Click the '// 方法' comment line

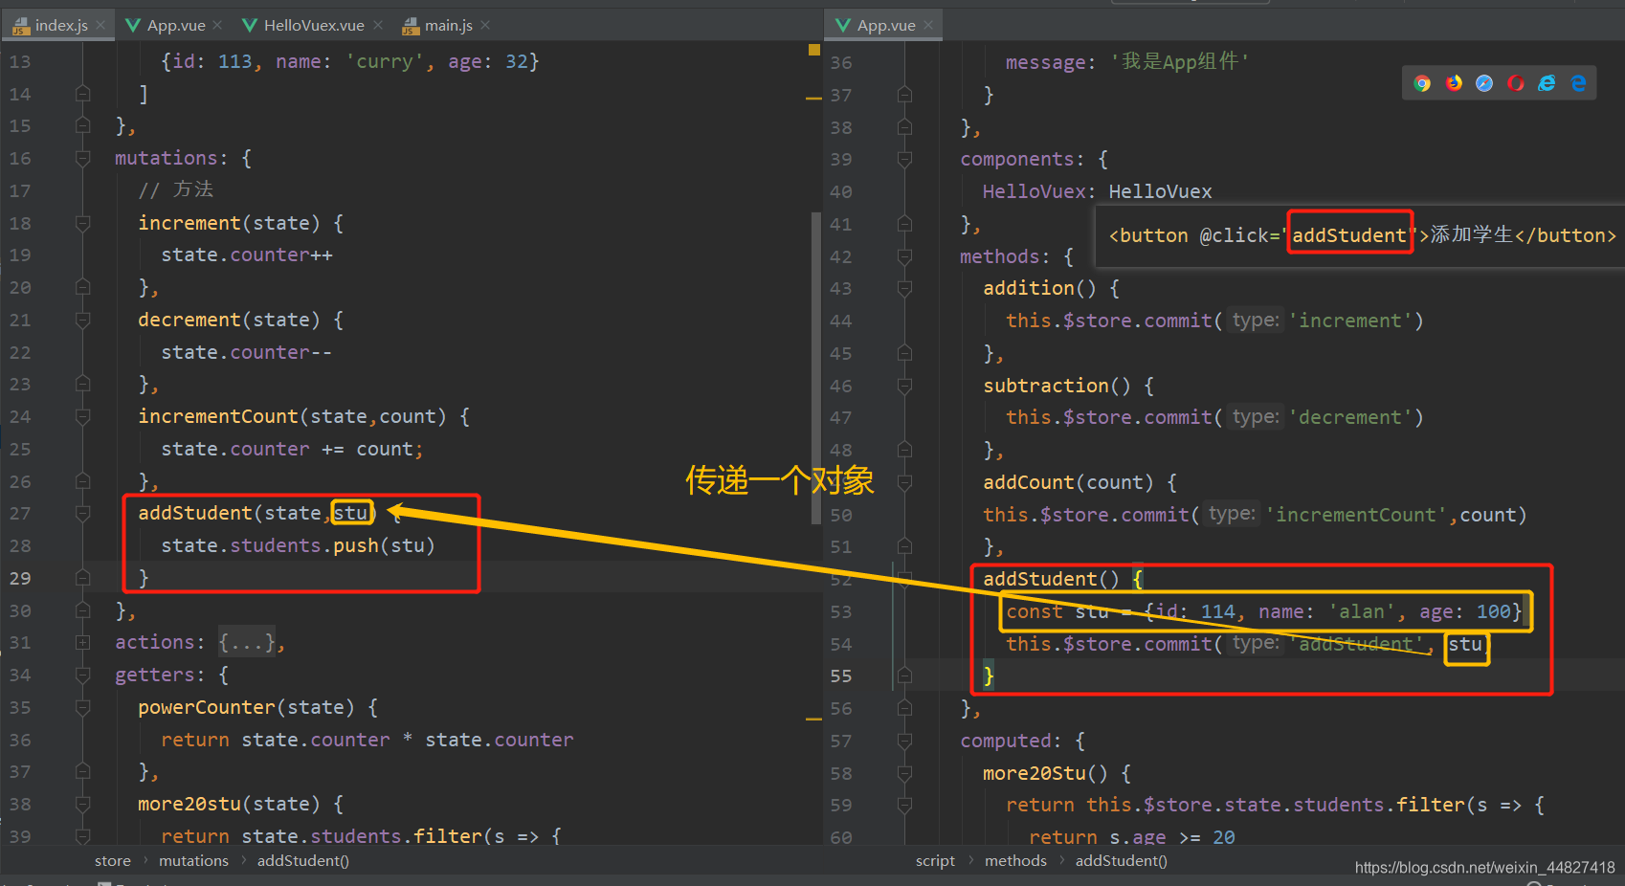click(x=176, y=189)
